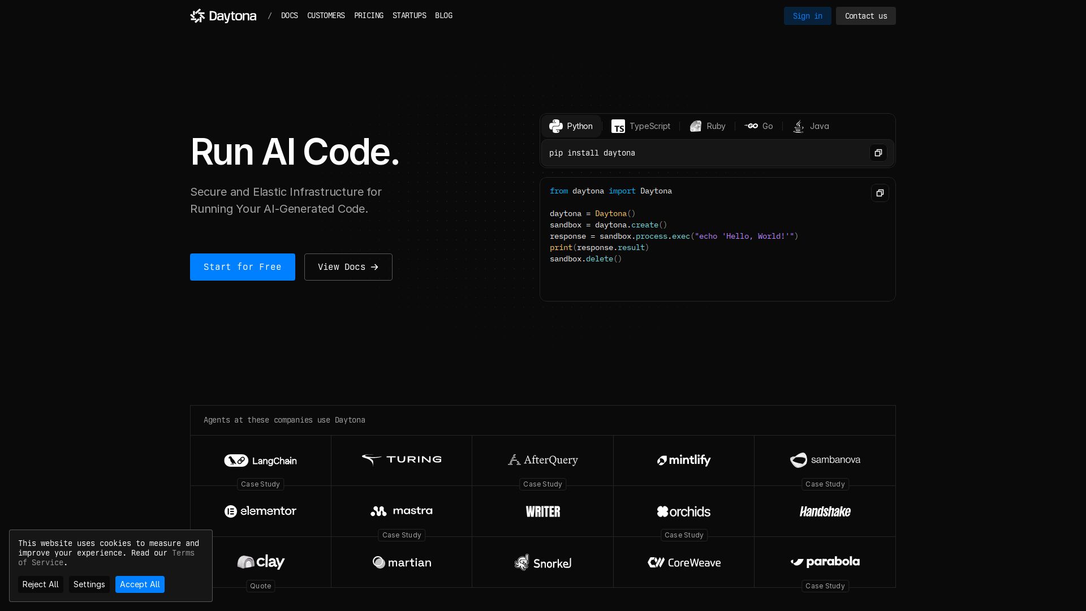Click the Sign in button

807,16
